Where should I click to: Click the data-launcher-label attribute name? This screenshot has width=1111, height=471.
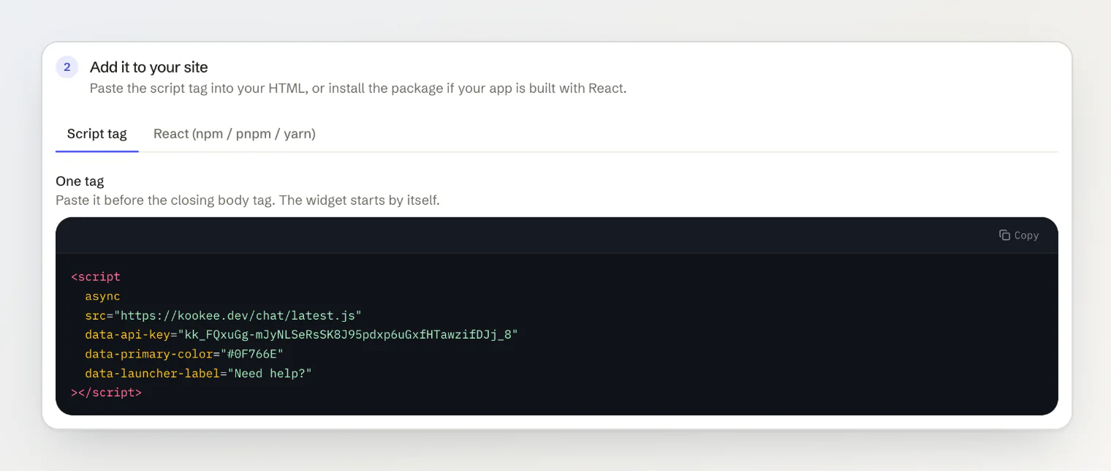[152, 373]
